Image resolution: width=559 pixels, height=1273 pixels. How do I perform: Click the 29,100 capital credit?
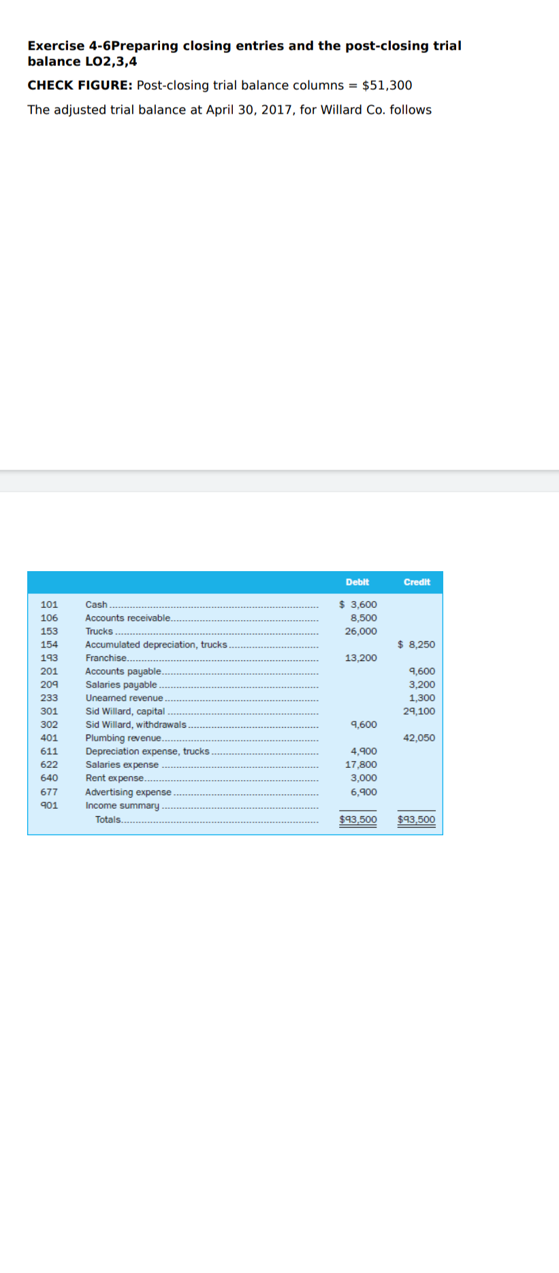click(419, 711)
